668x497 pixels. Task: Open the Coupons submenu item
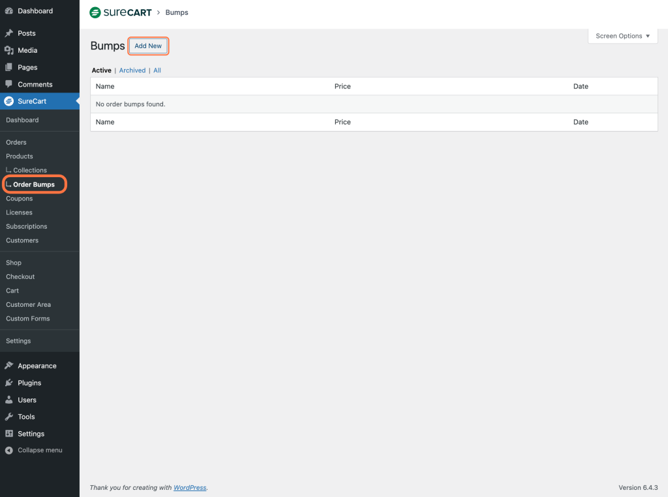tap(20, 199)
